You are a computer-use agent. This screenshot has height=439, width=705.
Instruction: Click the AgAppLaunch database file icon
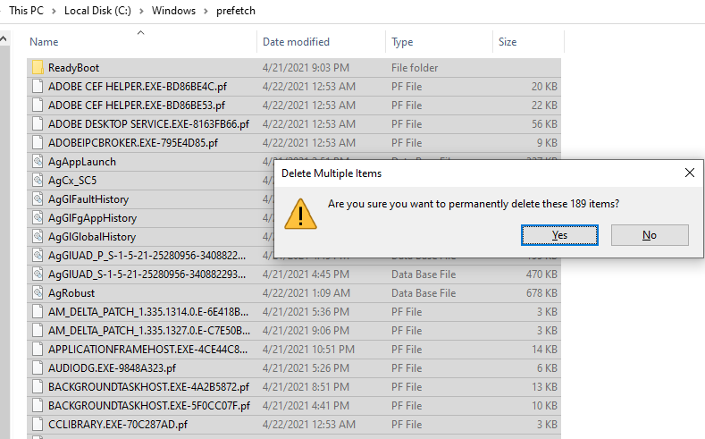38,162
